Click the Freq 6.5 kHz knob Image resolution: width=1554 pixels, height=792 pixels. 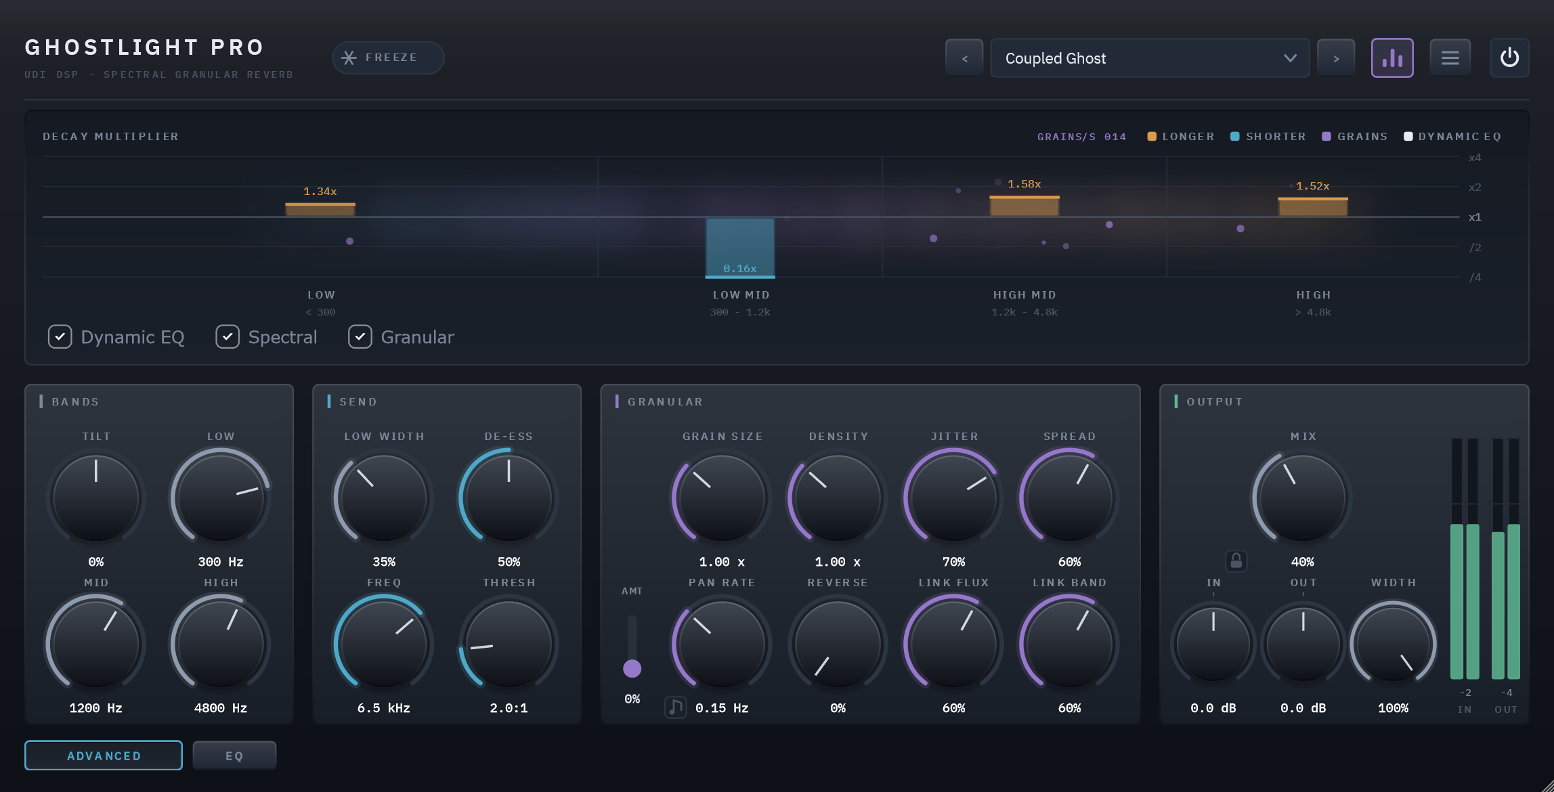click(384, 644)
